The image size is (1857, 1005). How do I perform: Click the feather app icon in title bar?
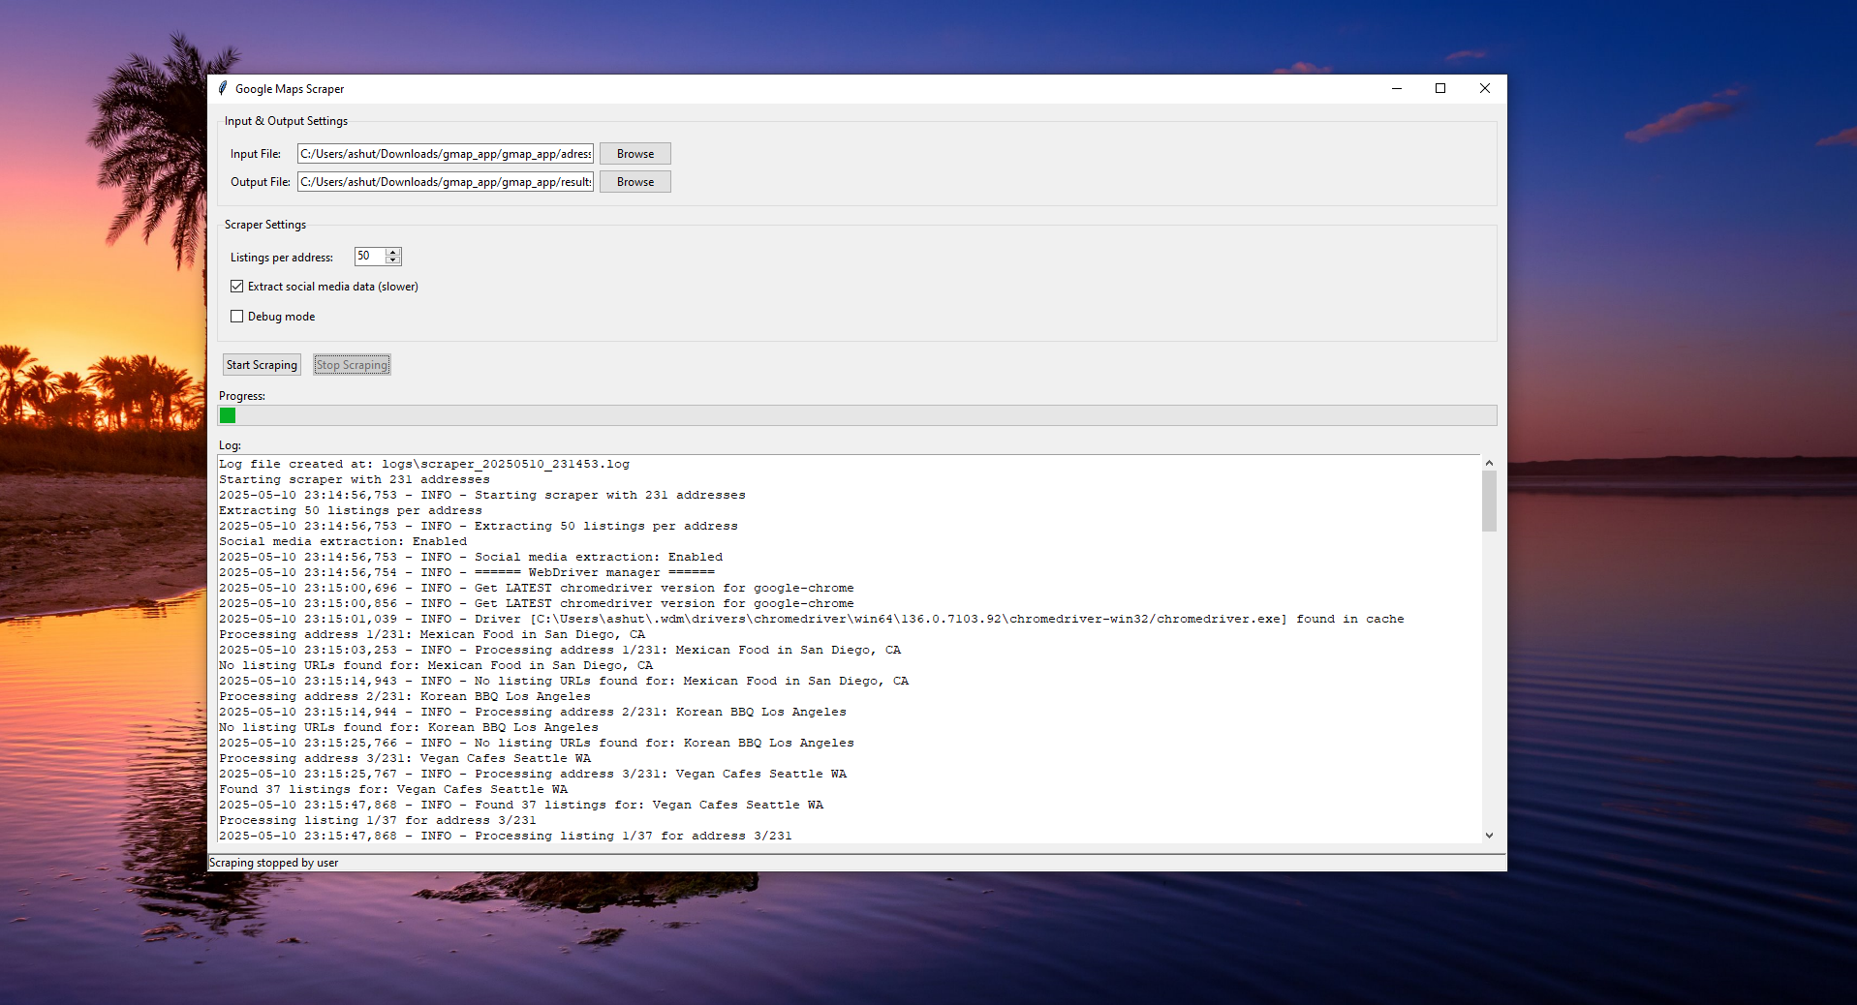[x=224, y=88]
